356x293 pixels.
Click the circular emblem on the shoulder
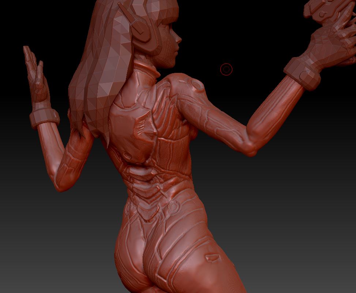point(197,84)
